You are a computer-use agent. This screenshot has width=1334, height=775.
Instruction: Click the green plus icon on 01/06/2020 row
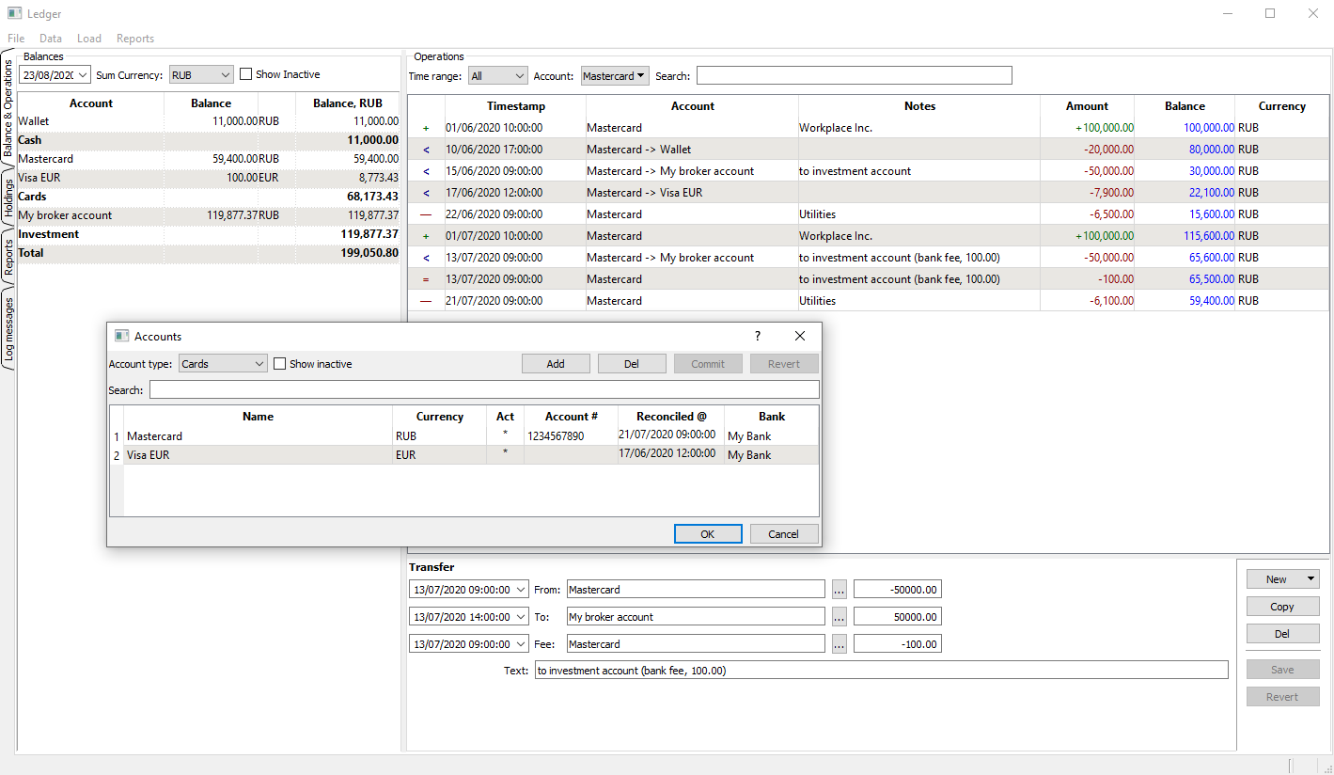click(426, 128)
